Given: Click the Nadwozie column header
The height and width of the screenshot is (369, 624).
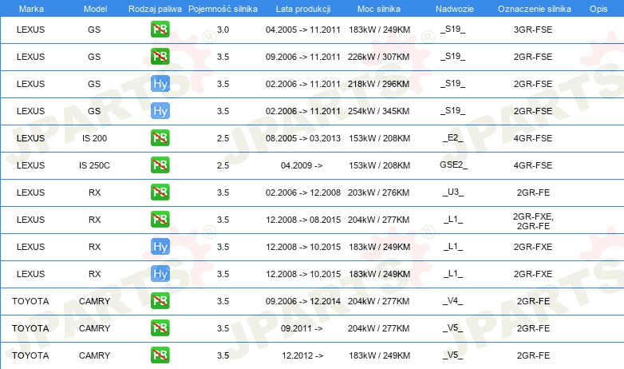Looking at the screenshot, I should (x=455, y=9).
